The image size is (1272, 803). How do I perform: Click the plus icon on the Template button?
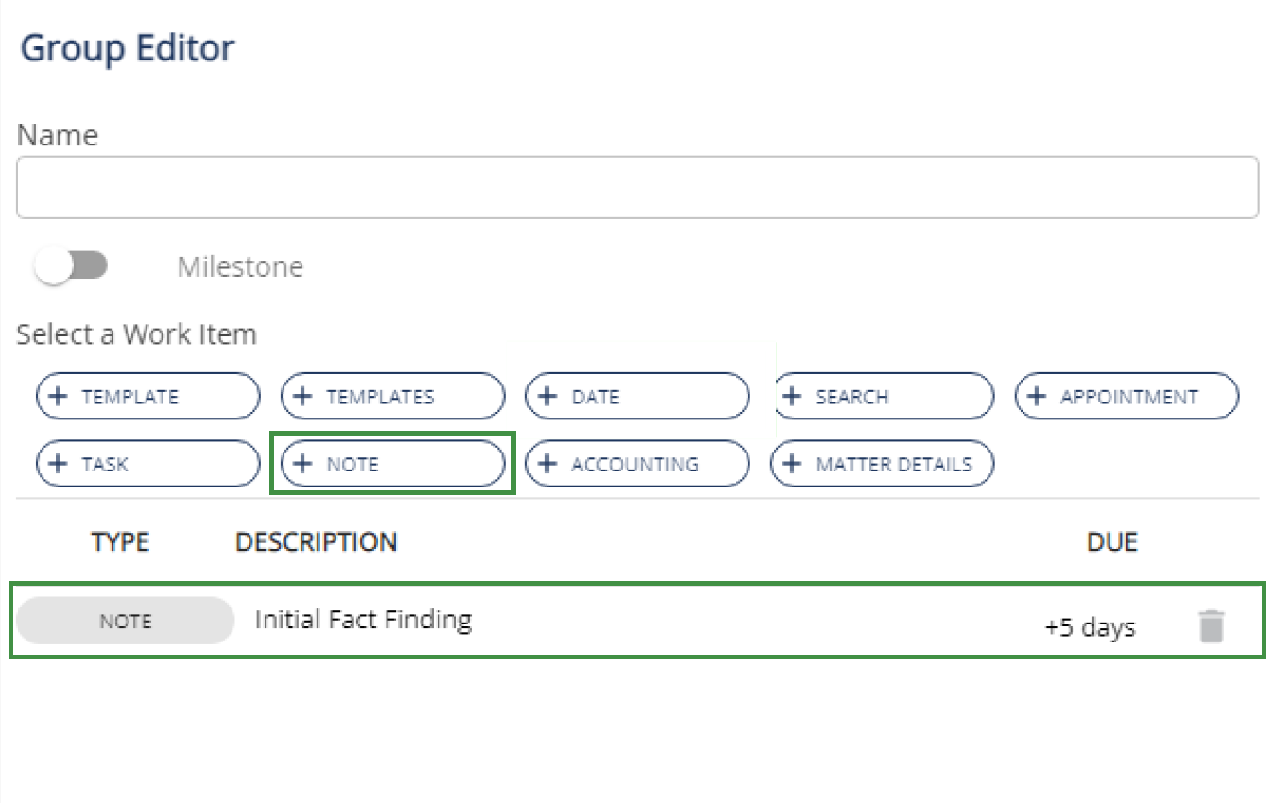point(58,397)
